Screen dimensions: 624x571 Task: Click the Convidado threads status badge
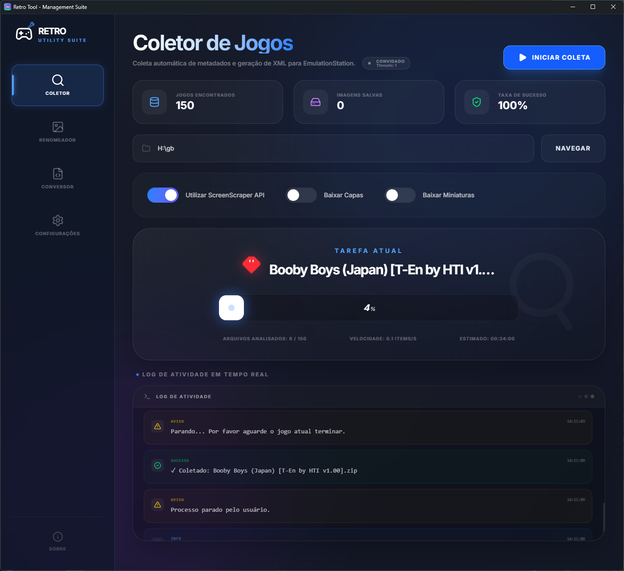click(x=386, y=63)
